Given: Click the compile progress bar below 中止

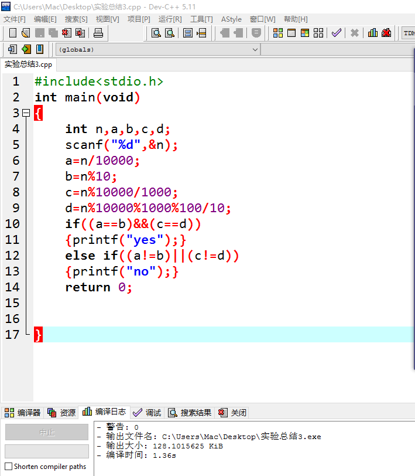Looking at the screenshot, I should point(47,451).
